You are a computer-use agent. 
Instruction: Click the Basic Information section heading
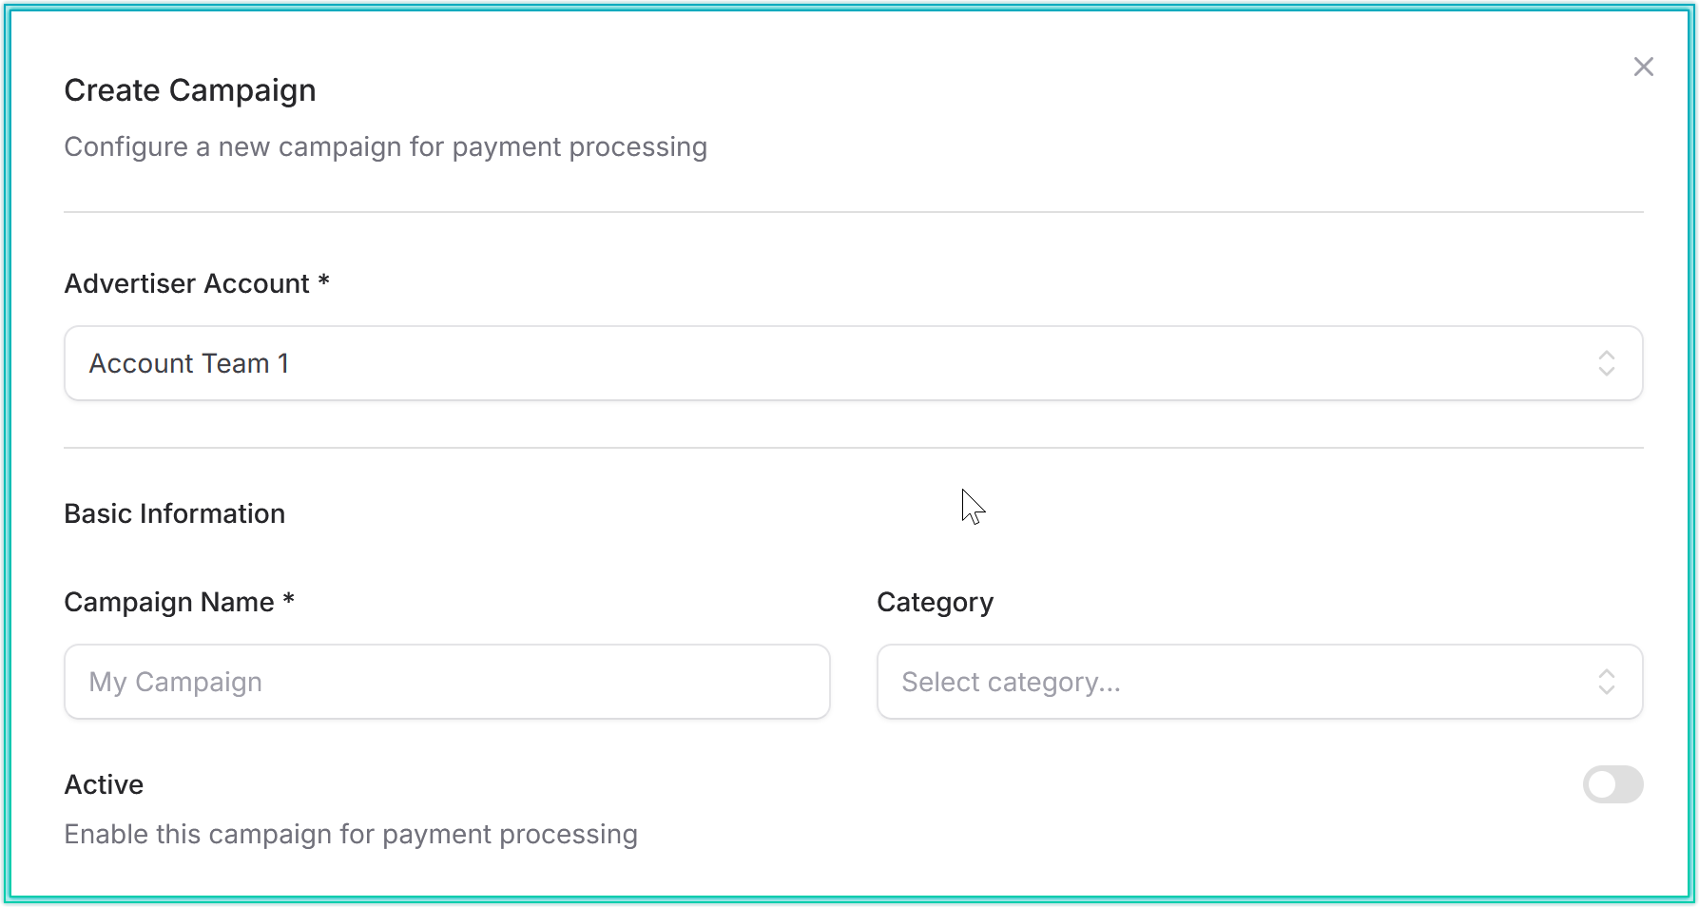tap(175, 513)
